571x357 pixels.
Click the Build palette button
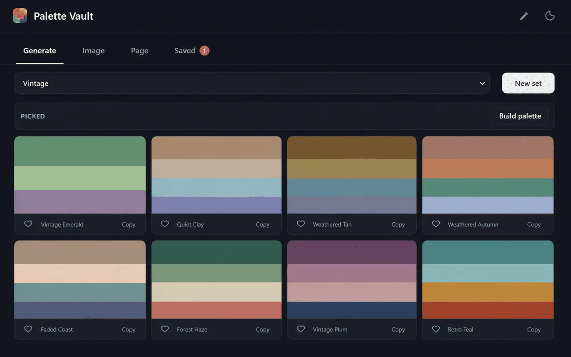(520, 116)
